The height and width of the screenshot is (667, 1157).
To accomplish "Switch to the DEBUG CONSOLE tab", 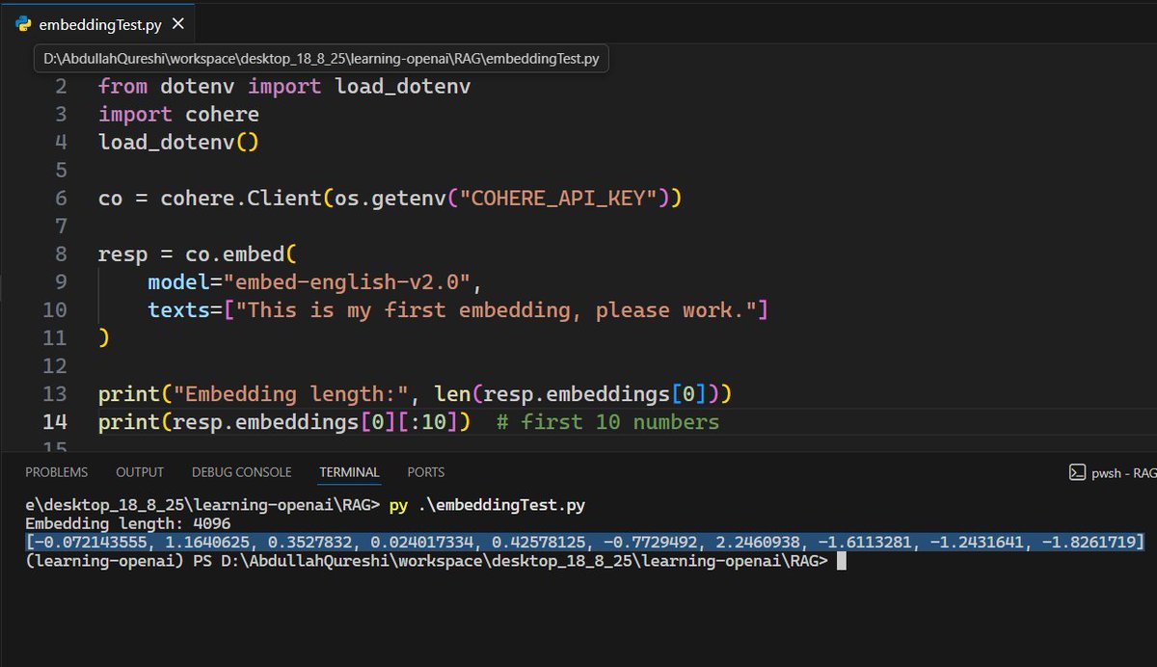I will coord(241,472).
